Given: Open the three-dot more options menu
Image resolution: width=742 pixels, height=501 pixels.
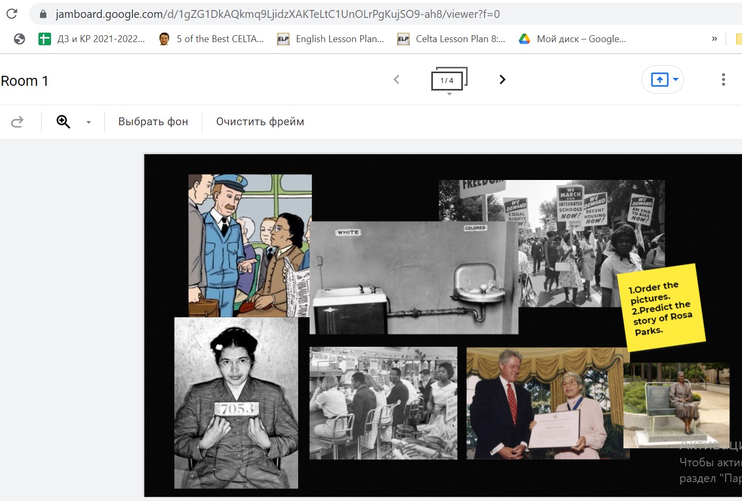Looking at the screenshot, I should (723, 79).
